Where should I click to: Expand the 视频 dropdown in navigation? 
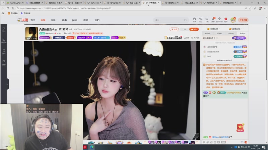[75, 20]
